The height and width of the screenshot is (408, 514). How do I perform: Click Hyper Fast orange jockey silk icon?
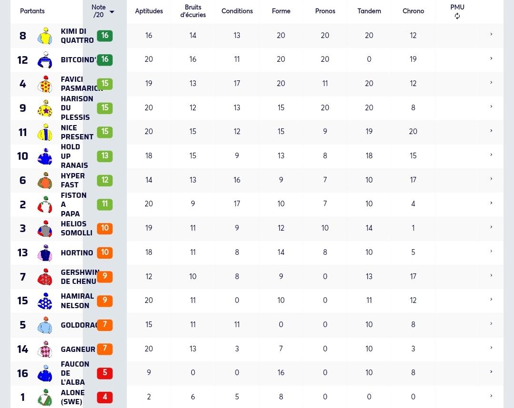click(45, 180)
